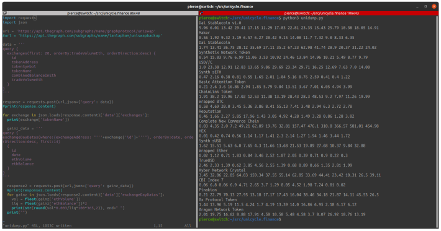The height and width of the screenshot is (231, 441).
Task: Close the terminal window
Action: [434, 6]
